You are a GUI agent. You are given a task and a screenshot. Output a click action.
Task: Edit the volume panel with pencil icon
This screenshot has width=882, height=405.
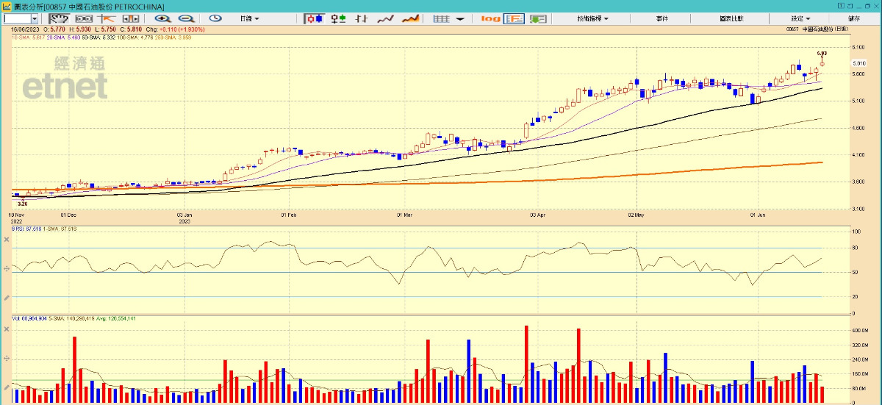(7, 387)
